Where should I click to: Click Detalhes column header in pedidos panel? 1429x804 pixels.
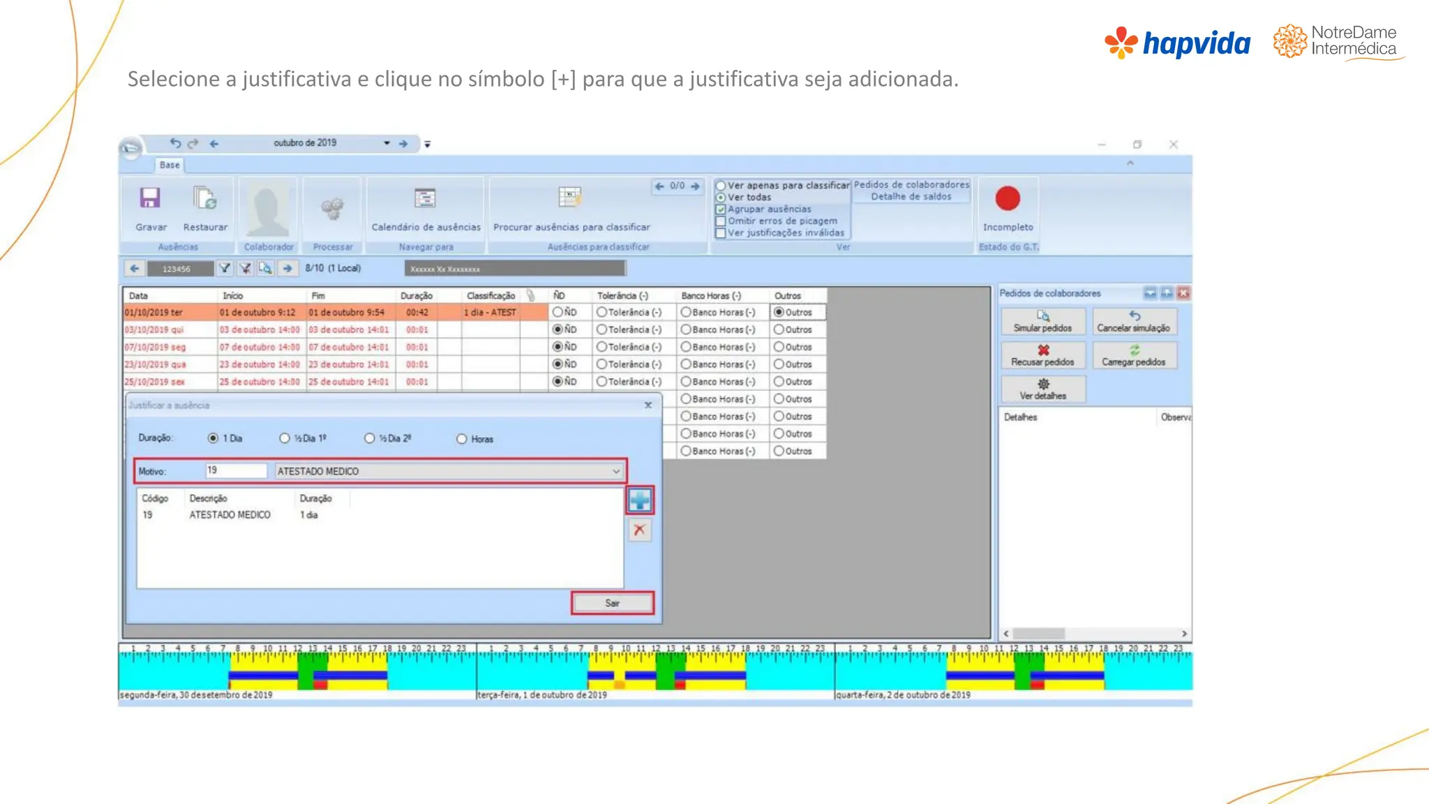(1020, 417)
